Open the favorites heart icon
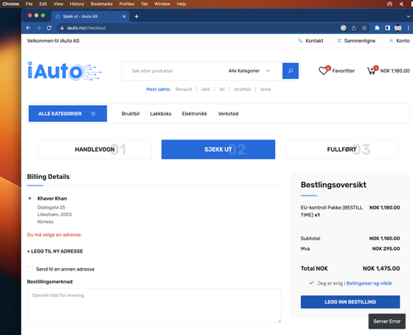 [x=324, y=71]
